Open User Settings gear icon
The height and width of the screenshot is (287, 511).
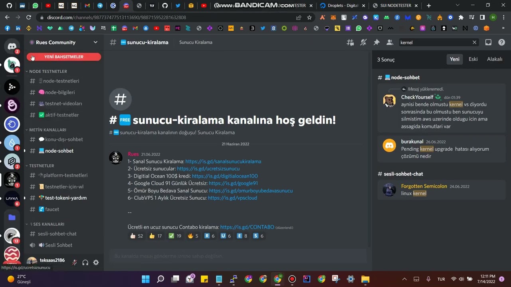coord(96,262)
